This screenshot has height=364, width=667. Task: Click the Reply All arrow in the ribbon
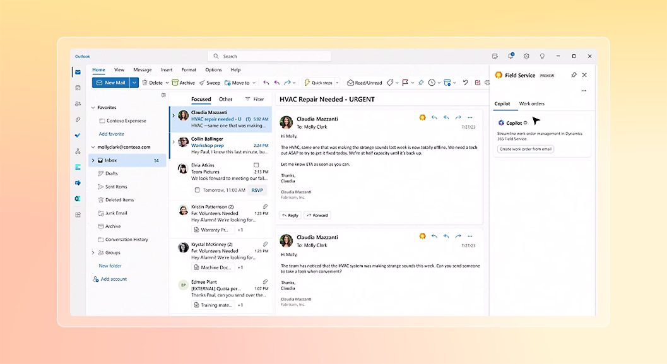pos(277,83)
